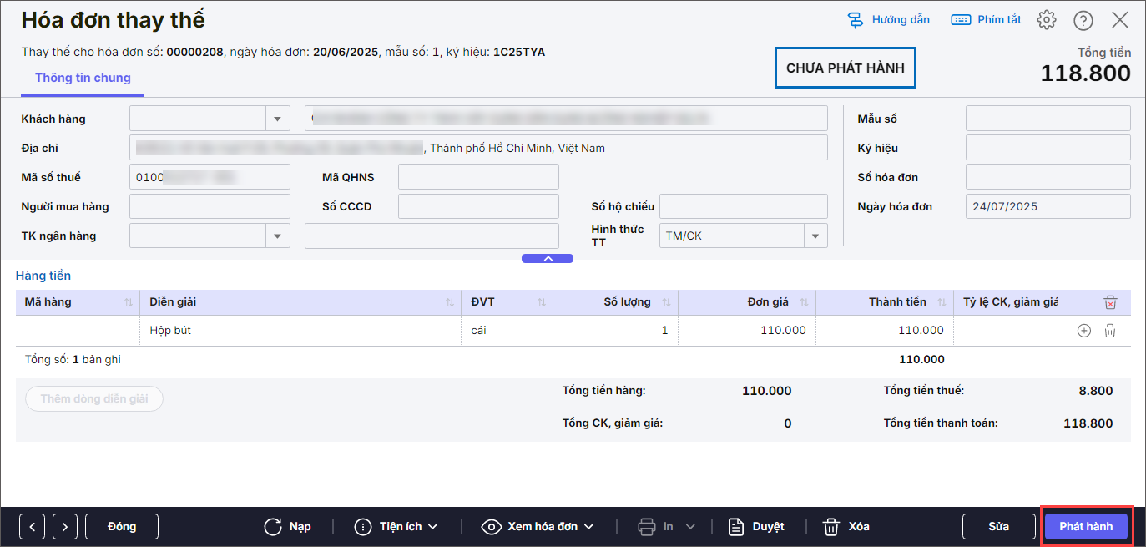Delete the Hộp bút row with trash icon

pyautogui.click(x=1110, y=331)
